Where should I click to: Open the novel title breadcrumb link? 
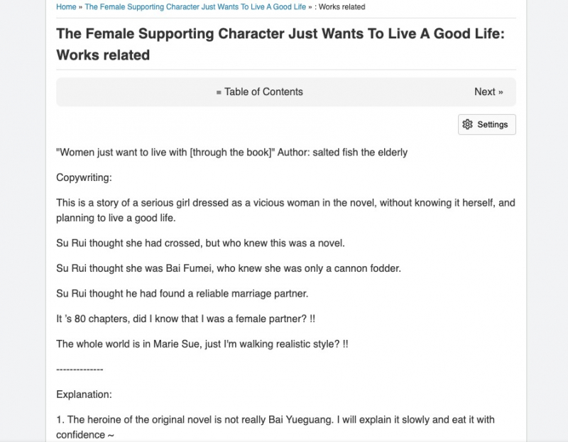(x=195, y=6)
